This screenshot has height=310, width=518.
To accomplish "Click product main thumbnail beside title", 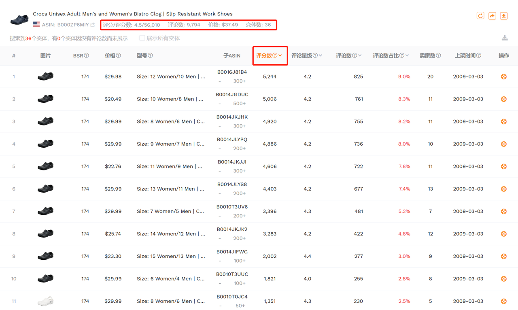I will 19,19.
